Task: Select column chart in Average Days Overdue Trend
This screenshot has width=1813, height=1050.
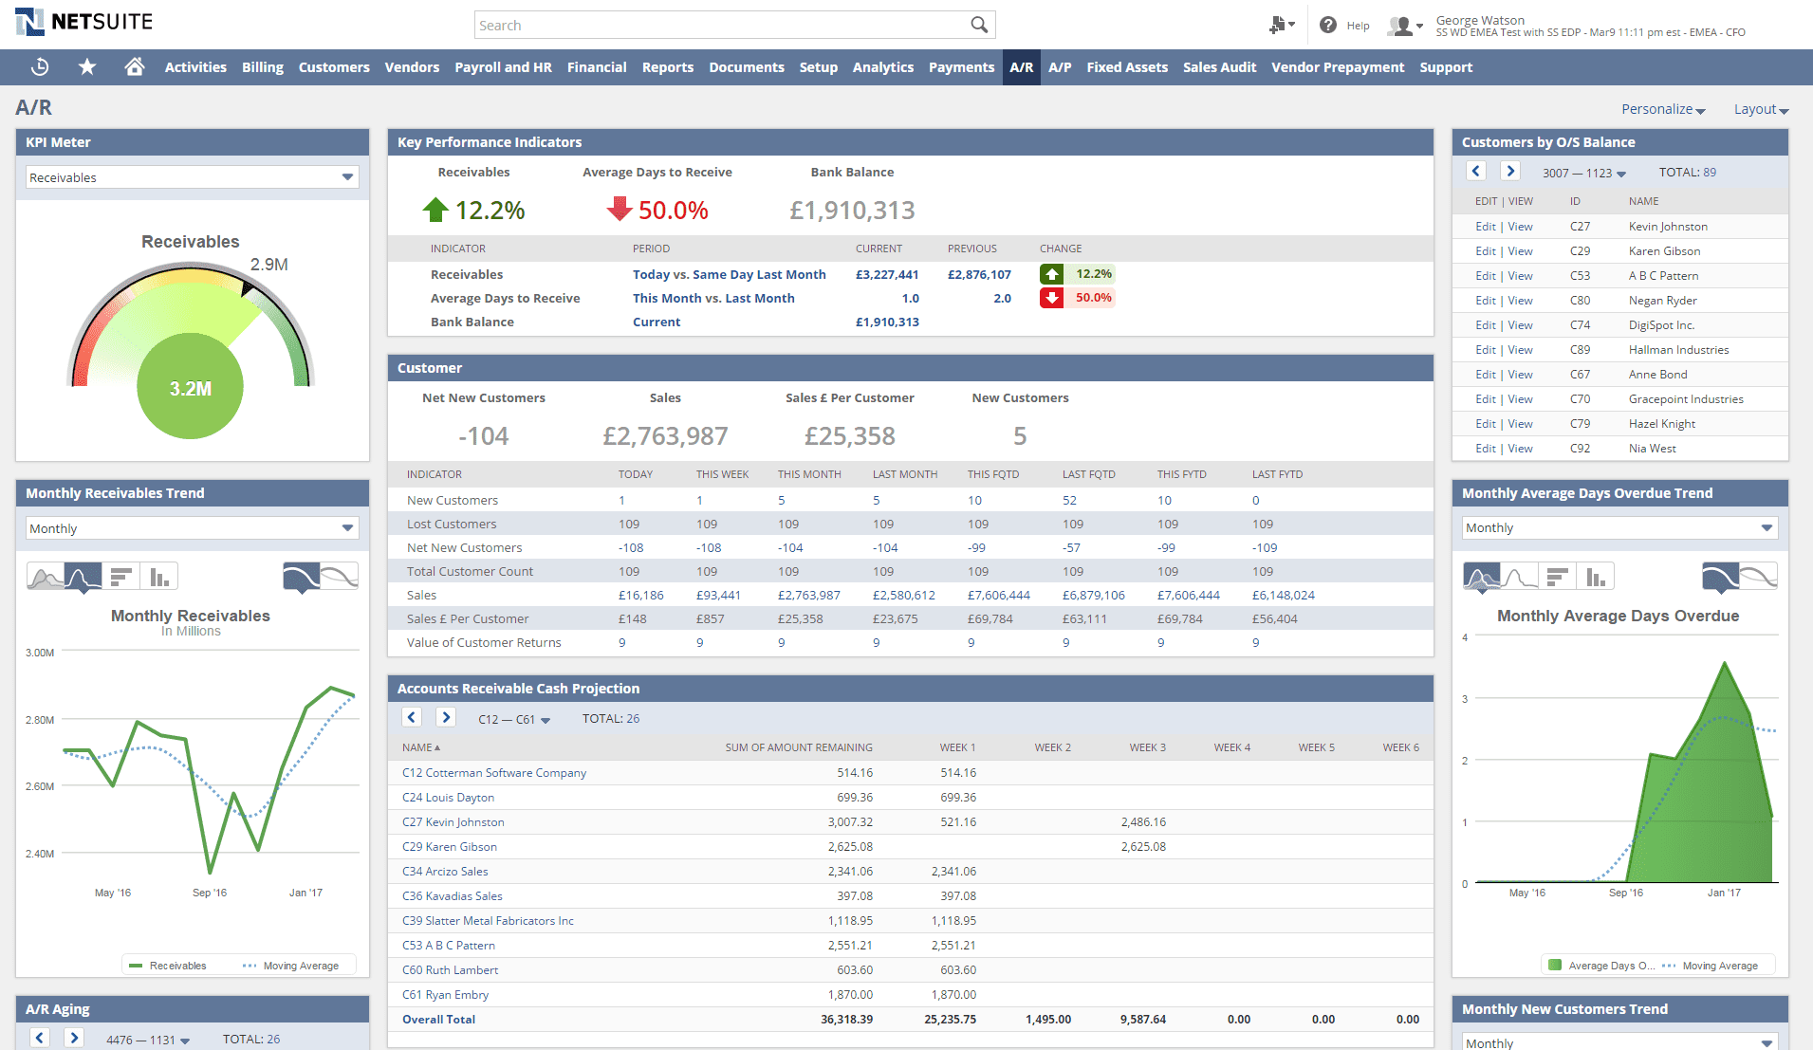Action: pos(1596,576)
